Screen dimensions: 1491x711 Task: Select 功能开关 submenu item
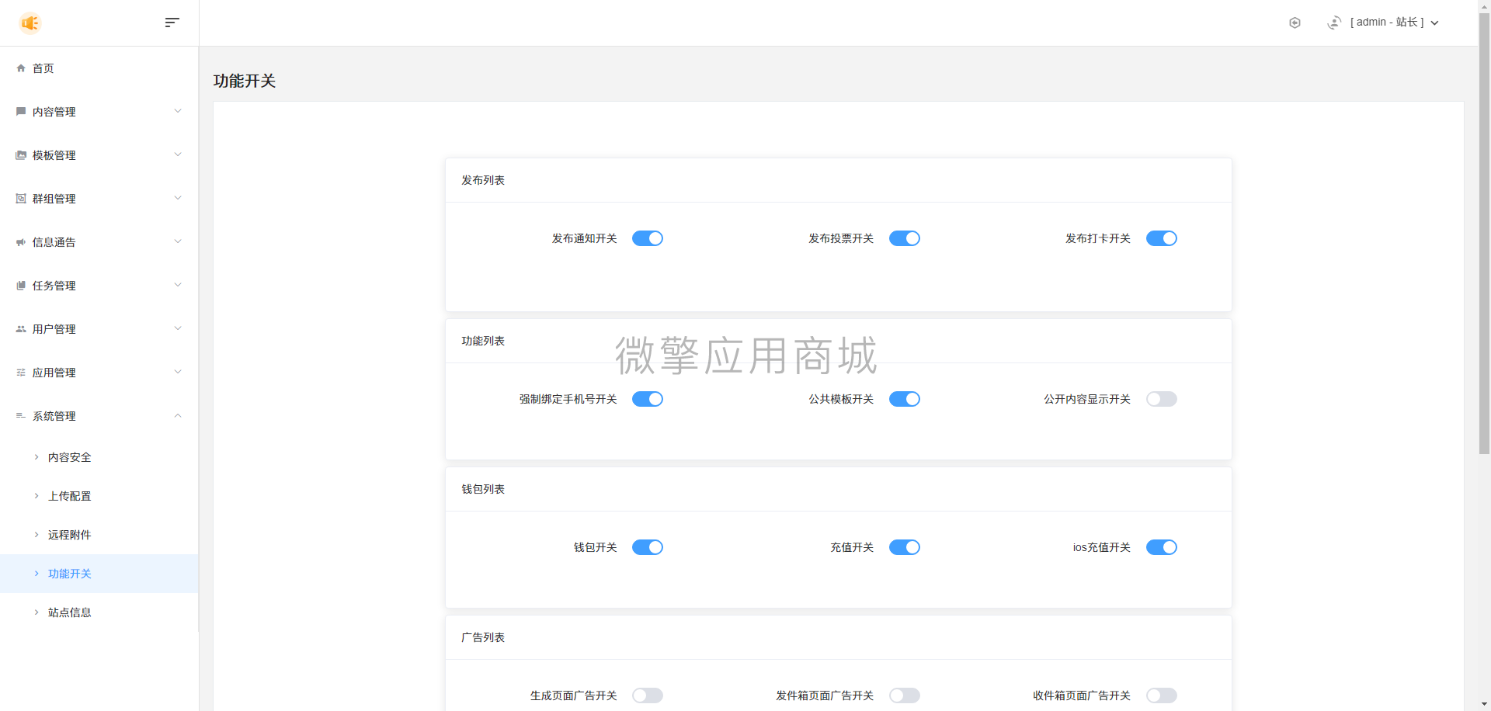point(99,574)
